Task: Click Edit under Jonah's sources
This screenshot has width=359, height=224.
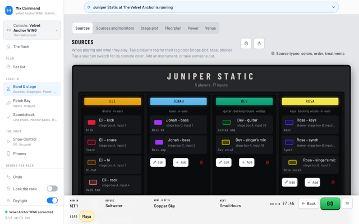Action: [x=158, y=162]
